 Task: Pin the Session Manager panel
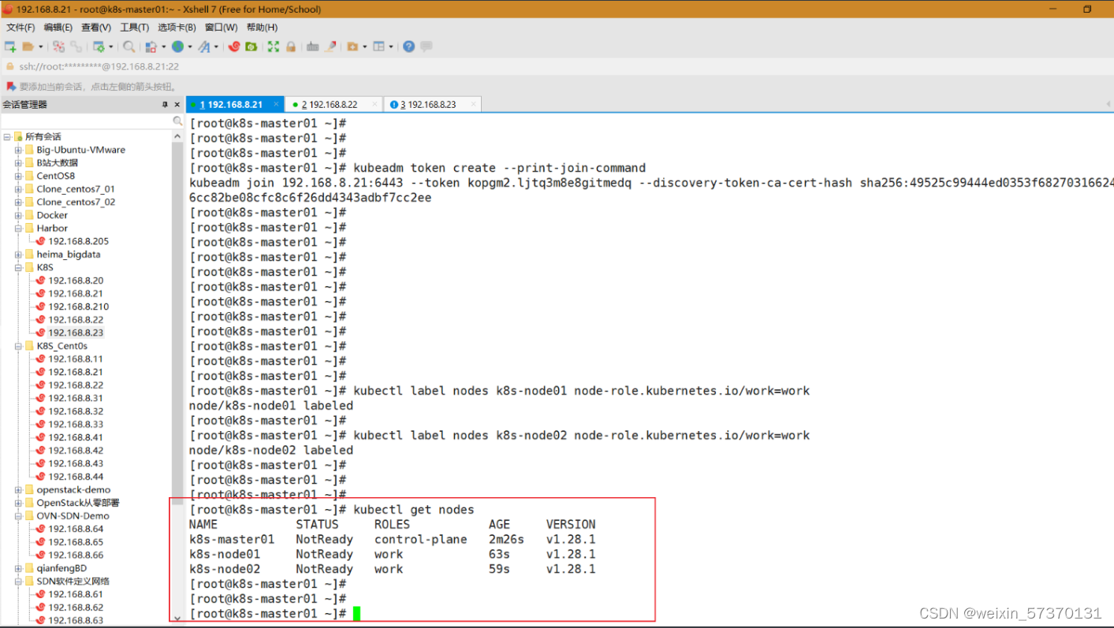165,104
